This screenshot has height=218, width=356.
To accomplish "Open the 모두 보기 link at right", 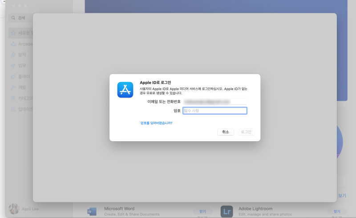I will pos(342,195).
